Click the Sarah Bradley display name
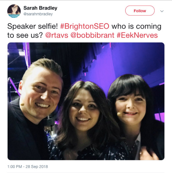172x173 pixels. (40, 8)
